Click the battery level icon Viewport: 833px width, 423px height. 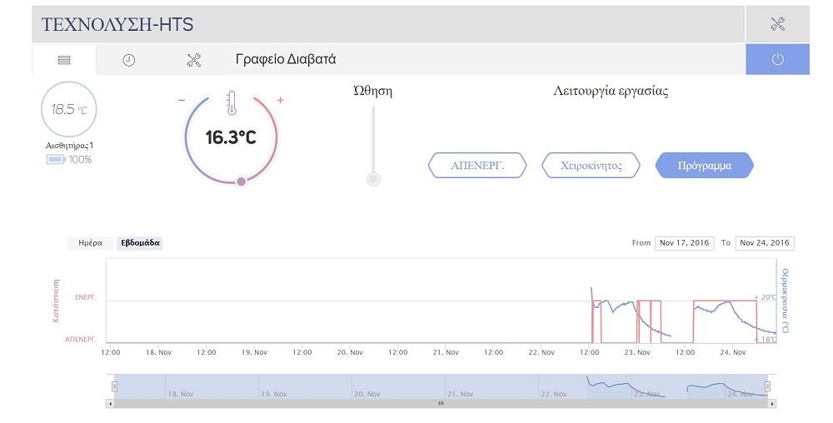point(55,159)
